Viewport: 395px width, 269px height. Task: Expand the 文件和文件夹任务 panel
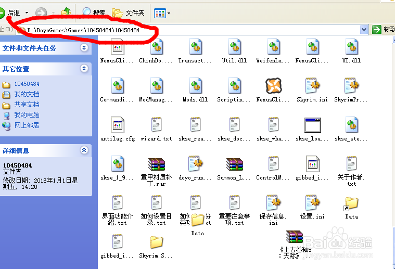(84, 47)
